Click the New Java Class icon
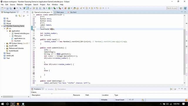This screenshot has height=106, width=188. coord(69,8)
